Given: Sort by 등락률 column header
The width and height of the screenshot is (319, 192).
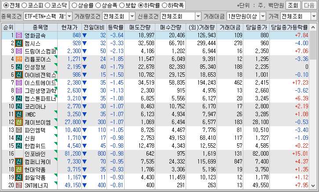Looking at the screenshot, I should click(115, 27).
